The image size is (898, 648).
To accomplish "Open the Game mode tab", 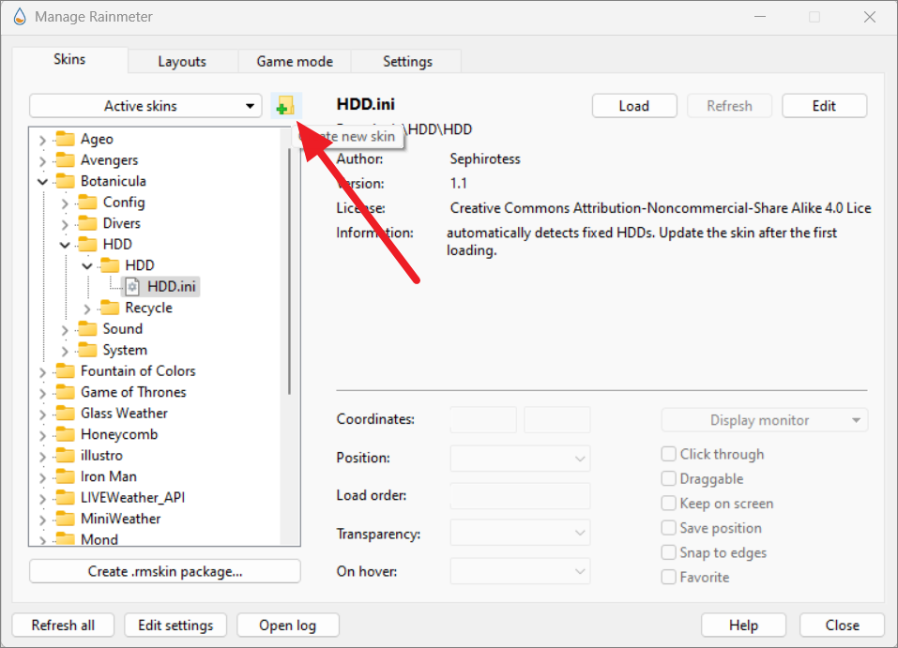I will [295, 61].
